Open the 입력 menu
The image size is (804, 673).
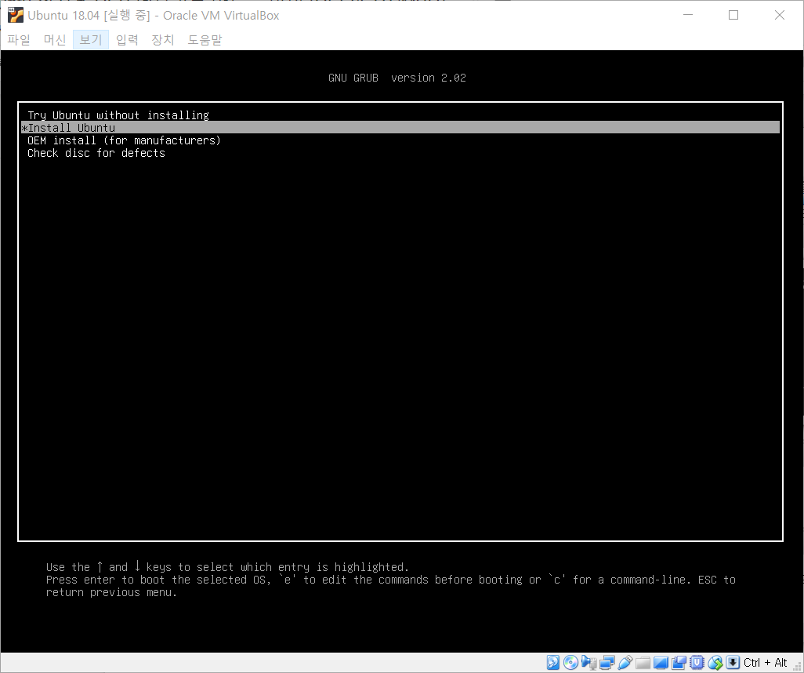point(127,39)
